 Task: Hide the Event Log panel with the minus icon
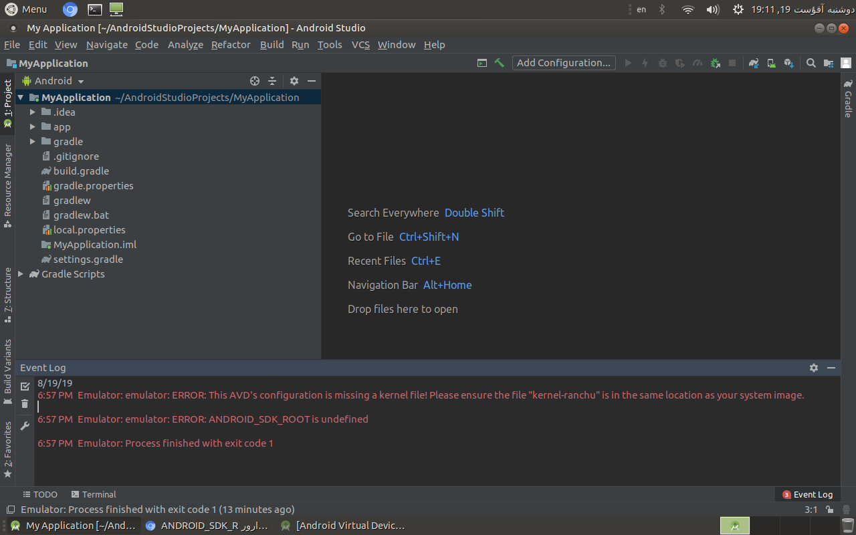[831, 368]
